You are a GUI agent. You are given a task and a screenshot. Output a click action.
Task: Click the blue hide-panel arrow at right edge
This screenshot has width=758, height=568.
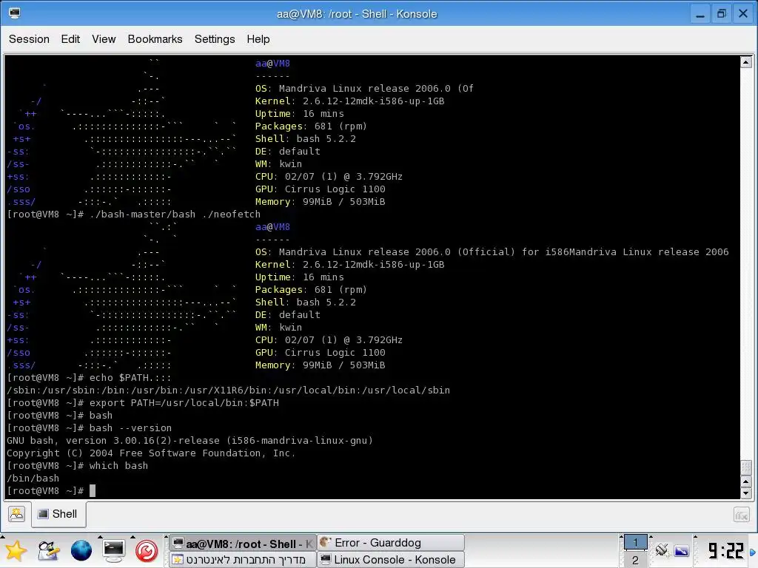753,552
